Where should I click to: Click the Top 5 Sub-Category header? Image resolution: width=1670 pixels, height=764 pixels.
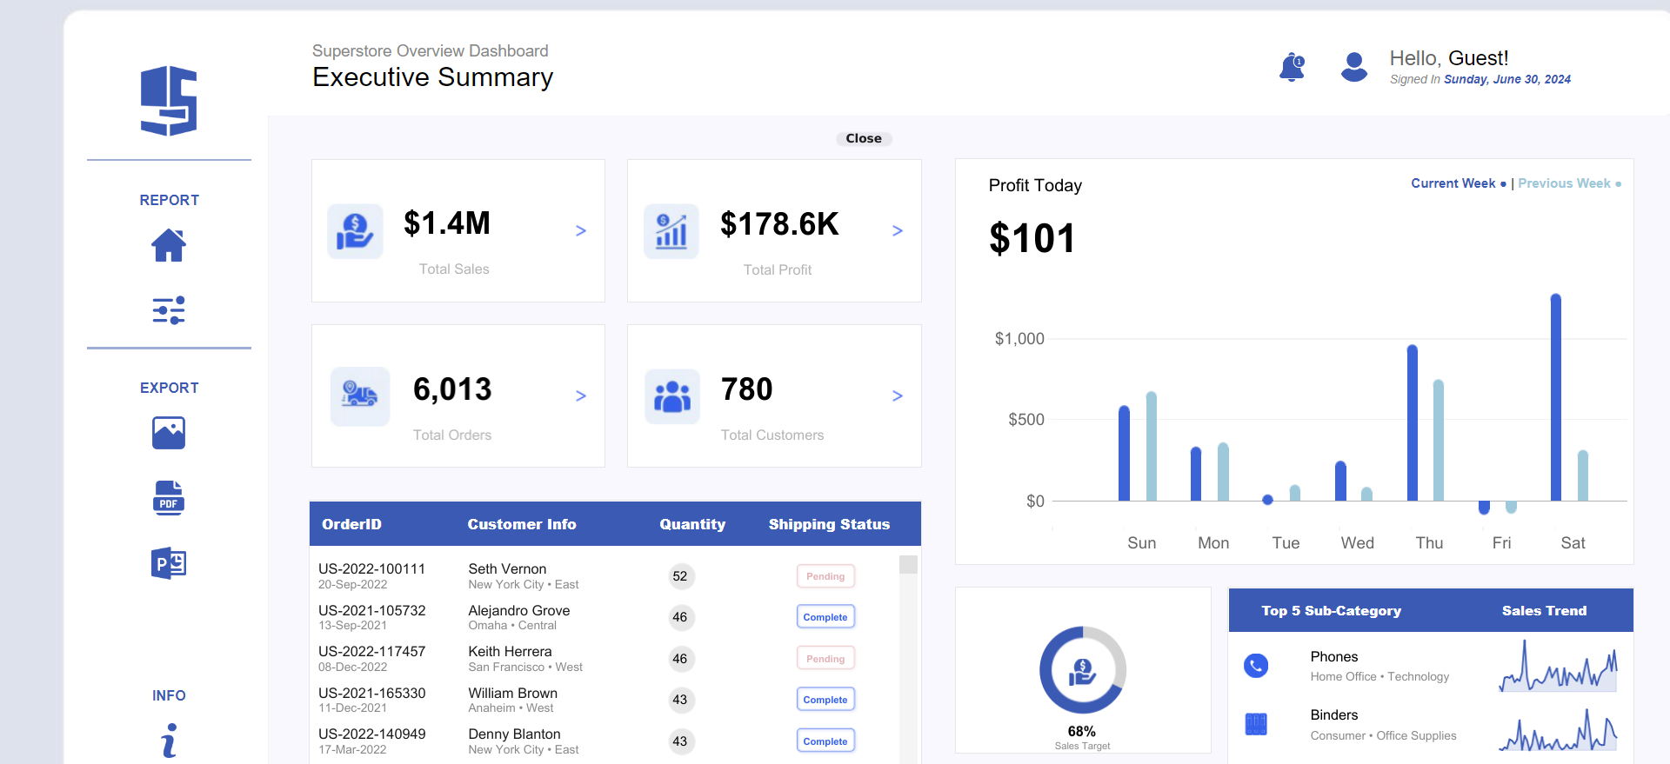1331,611
